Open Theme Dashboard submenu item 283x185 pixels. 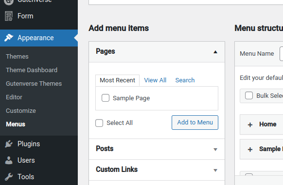pos(32,70)
